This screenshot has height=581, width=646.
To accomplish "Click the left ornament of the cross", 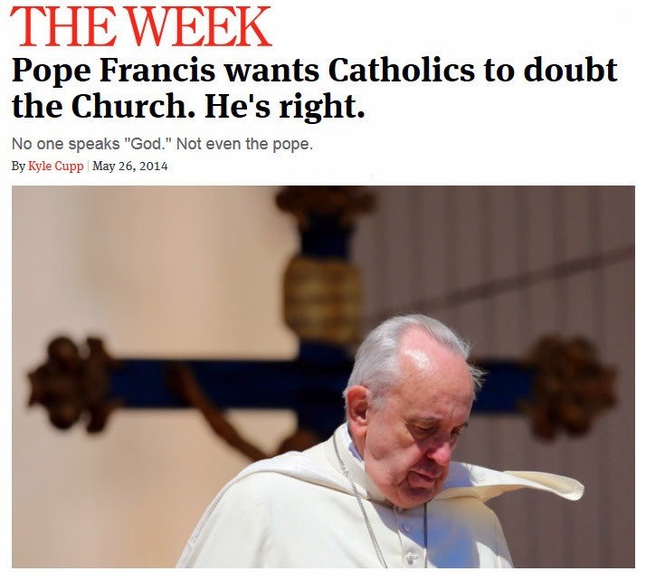I will click(x=70, y=383).
